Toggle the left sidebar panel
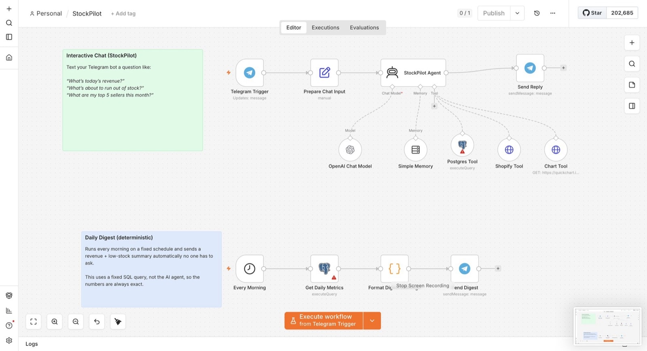Screen dimensions: 647x351 [x=9, y=37]
